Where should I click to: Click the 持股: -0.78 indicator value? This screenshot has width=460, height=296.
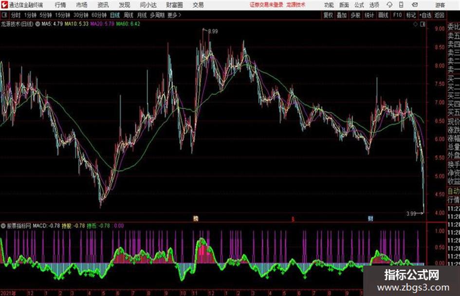tap(74, 226)
